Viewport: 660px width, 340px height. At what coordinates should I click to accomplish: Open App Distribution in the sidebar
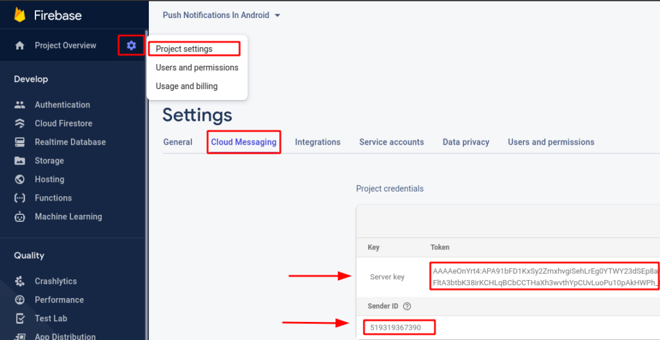(x=65, y=337)
